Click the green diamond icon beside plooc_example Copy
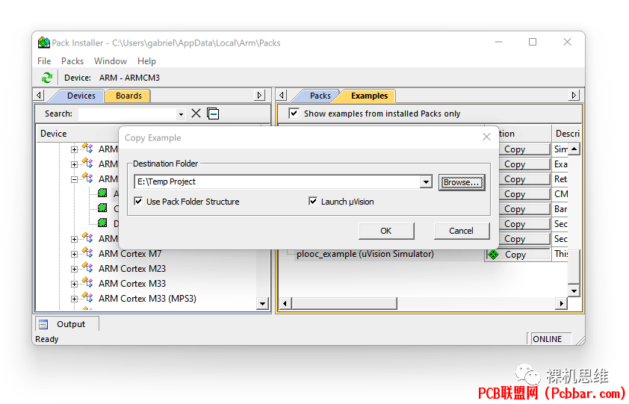Image resolution: width=629 pixels, height=404 pixels. 493,255
